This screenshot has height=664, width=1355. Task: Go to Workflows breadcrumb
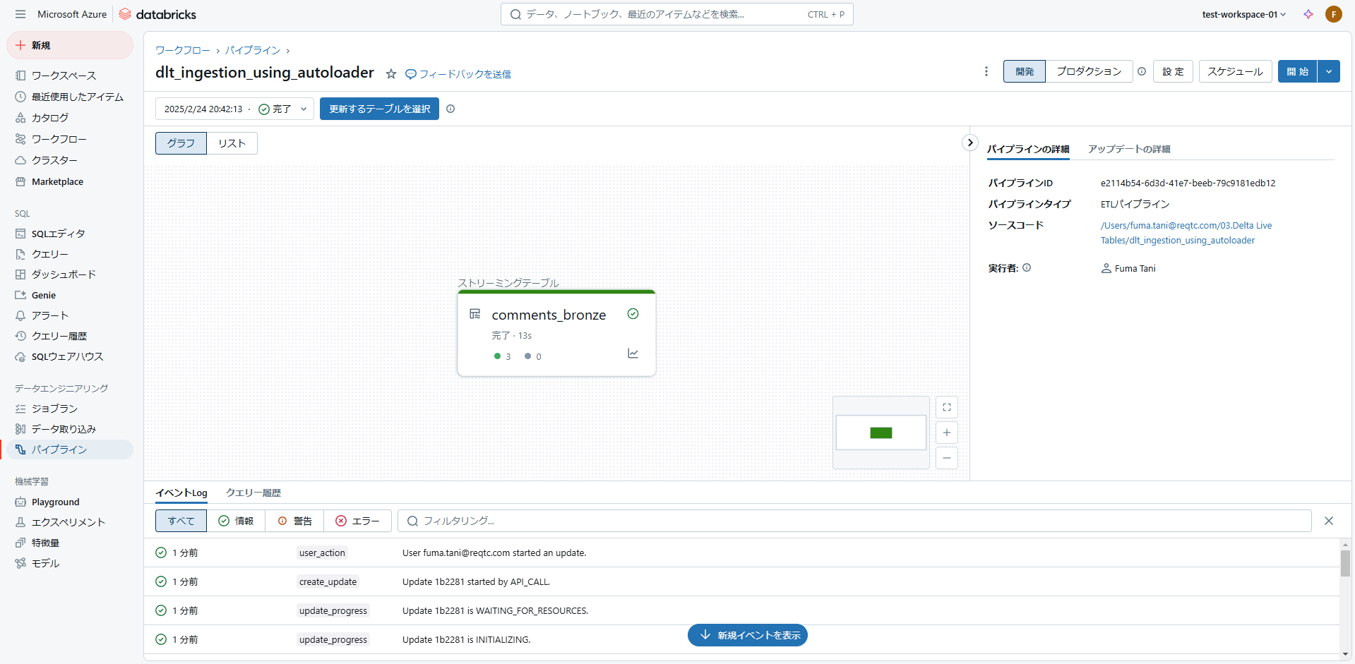(183, 50)
